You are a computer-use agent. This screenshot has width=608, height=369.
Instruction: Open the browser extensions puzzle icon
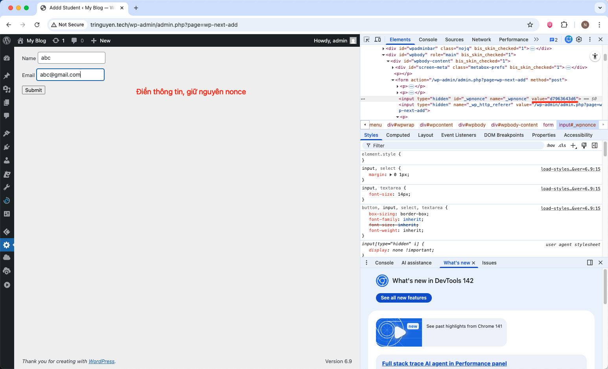564,25
